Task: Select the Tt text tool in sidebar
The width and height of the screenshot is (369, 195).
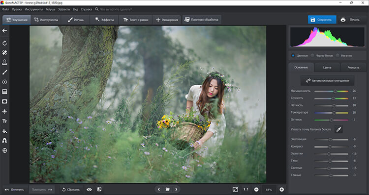Action: pos(4,121)
